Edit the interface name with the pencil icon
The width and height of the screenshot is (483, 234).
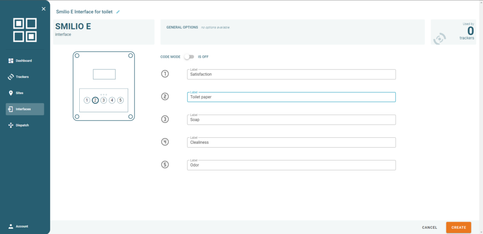[118, 12]
